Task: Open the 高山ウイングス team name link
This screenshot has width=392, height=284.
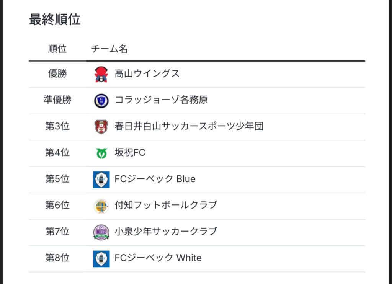Action: point(147,73)
